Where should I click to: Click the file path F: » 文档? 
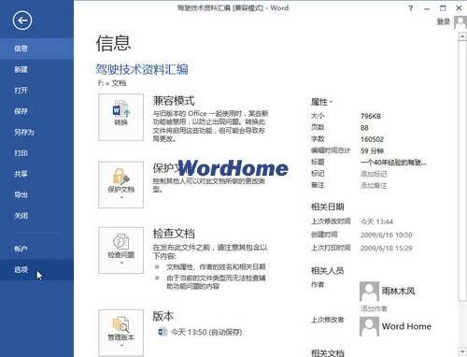112,83
